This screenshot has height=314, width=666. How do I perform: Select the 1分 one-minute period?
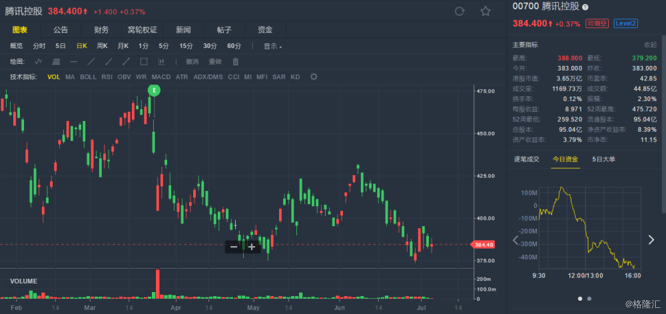click(144, 47)
